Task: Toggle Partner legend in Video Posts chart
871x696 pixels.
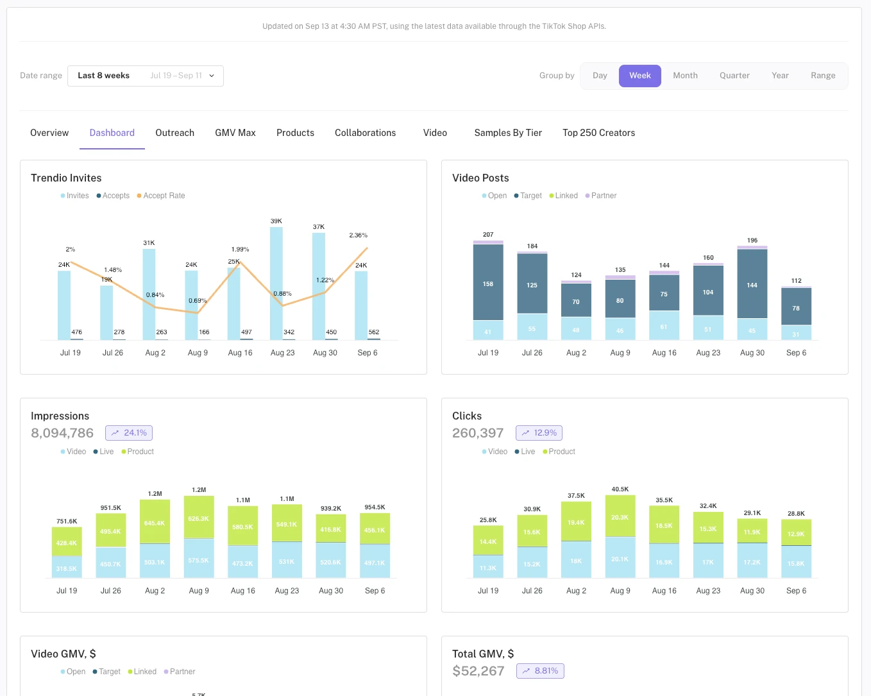Action: coord(601,196)
